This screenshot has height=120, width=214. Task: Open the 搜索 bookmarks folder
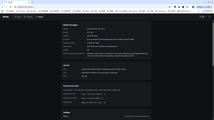(110, 11)
